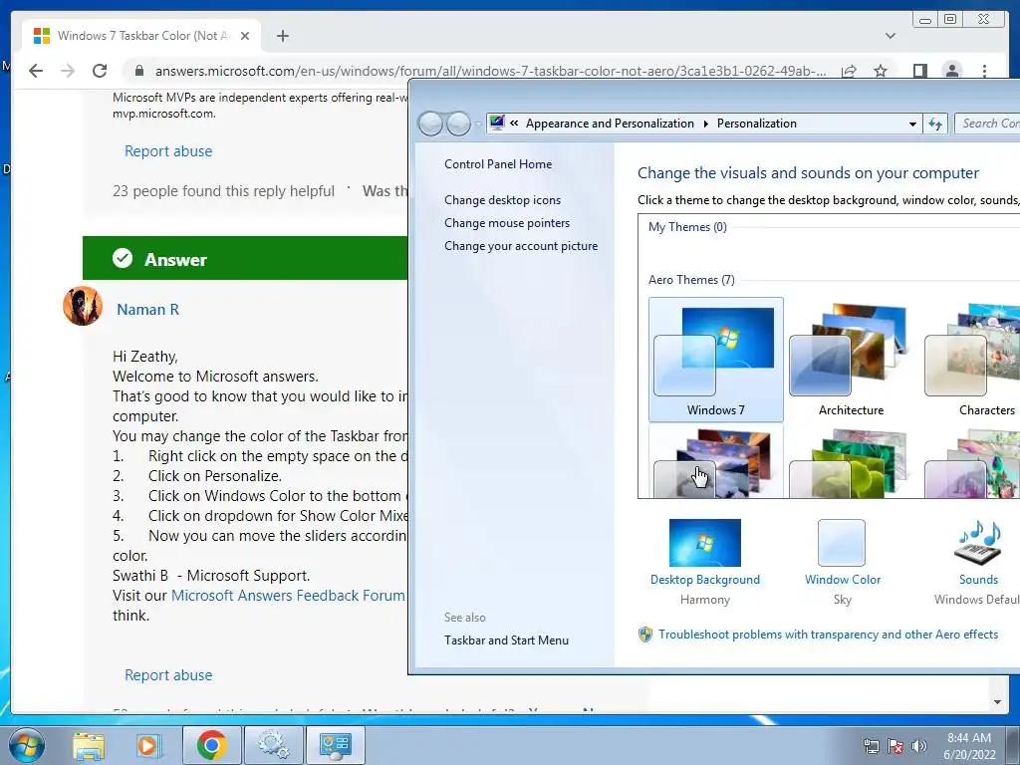Close the Windows 7 Taskbar Color tab

[245, 36]
